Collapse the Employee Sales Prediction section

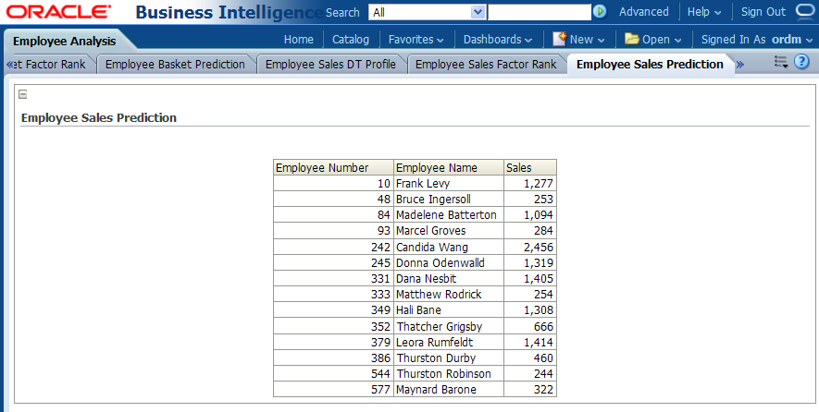tap(23, 94)
